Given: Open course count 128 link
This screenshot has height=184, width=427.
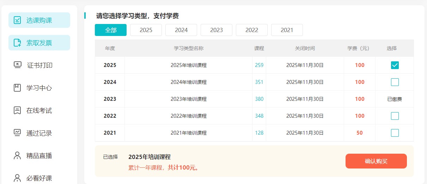Looking at the screenshot, I should [259, 133].
